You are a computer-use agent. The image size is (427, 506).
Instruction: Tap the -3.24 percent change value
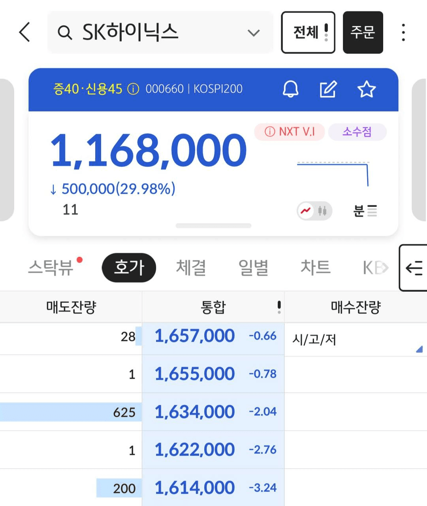tap(263, 488)
